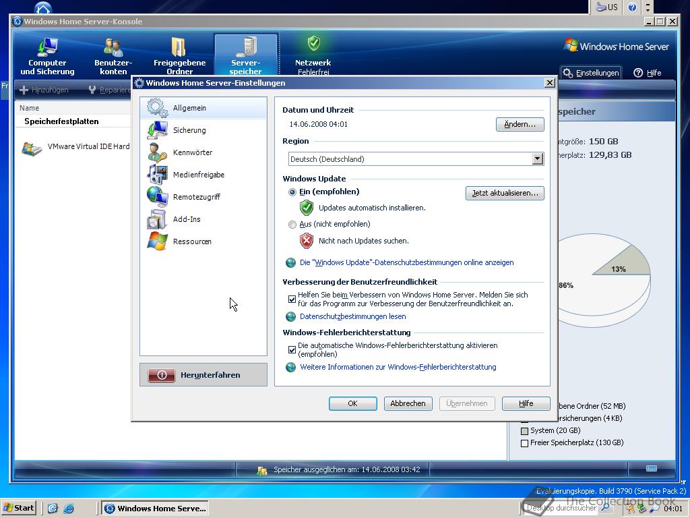690x518 pixels.
Task: Click the Show Desktop quick launch icon
Action: [53, 509]
